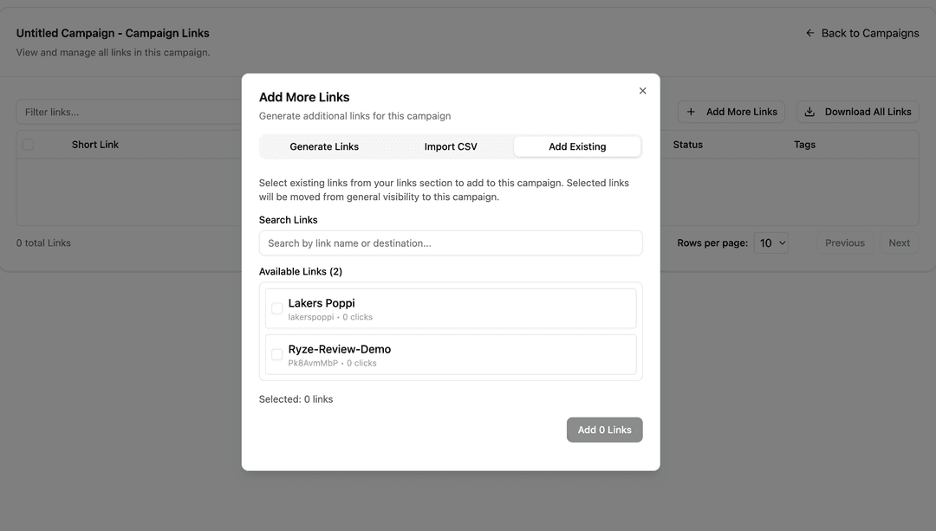
Task: Close the Add More Links dialog
Action: [x=642, y=91]
